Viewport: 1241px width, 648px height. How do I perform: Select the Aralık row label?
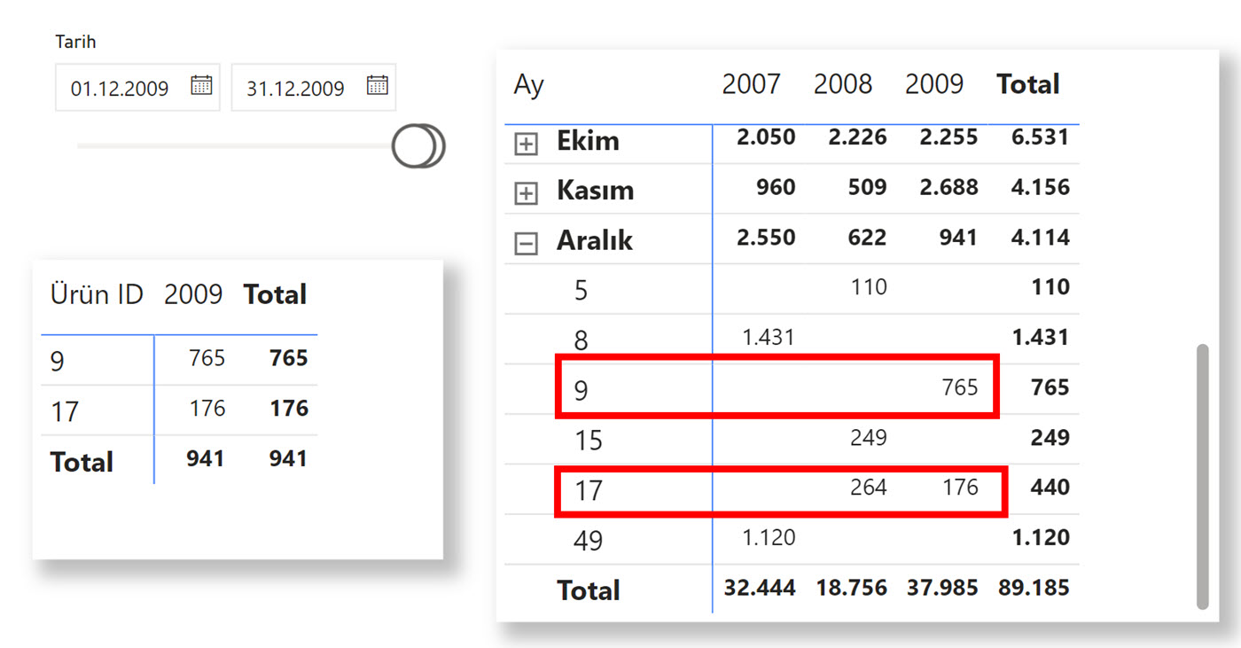595,240
